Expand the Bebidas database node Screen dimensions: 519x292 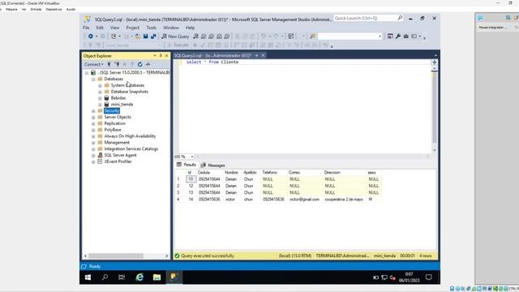click(x=100, y=98)
